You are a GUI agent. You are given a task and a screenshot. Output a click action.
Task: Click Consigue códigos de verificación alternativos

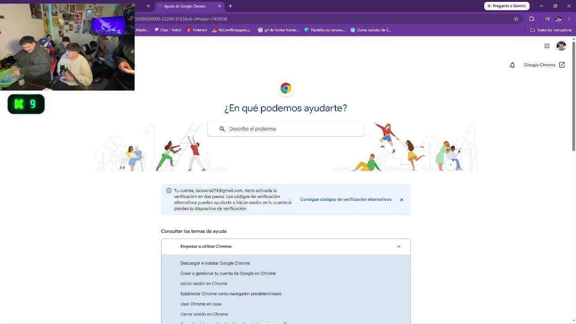pyautogui.click(x=346, y=199)
